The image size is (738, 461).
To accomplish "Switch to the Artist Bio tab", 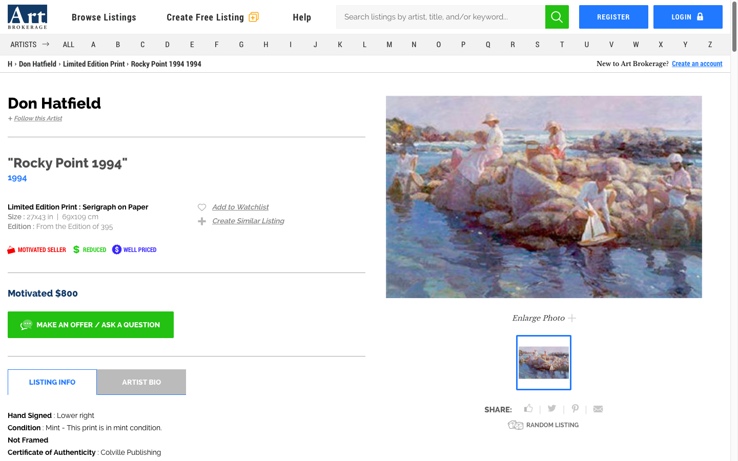I will point(141,382).
